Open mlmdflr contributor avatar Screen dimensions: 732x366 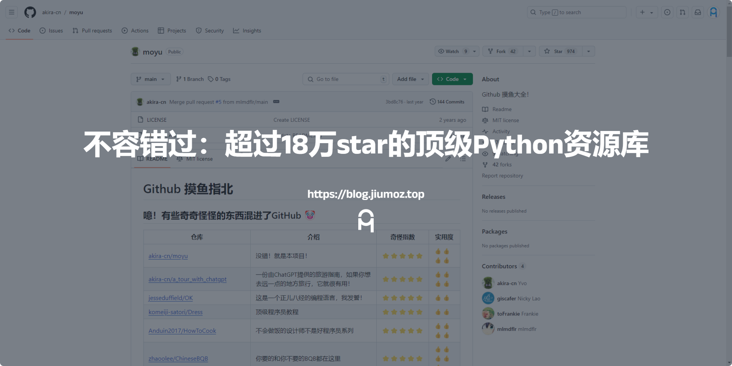click(x=488, y=329)
